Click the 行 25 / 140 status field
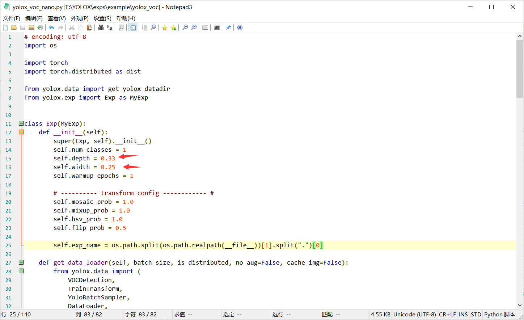This screenshot has height=320, width=524. (37, 315)
